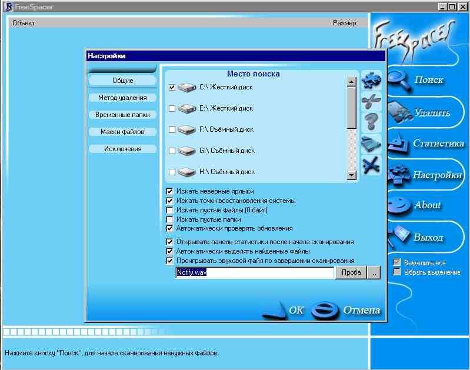470x370 pixels.
Task: Switch to Метод удаления tab
Action: click(x=122, y=98)
